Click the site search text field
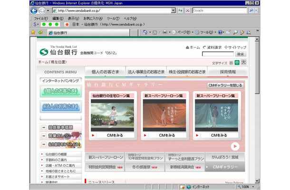The width and height of the screenshot is (290, 190). click(x=218, y=54)
